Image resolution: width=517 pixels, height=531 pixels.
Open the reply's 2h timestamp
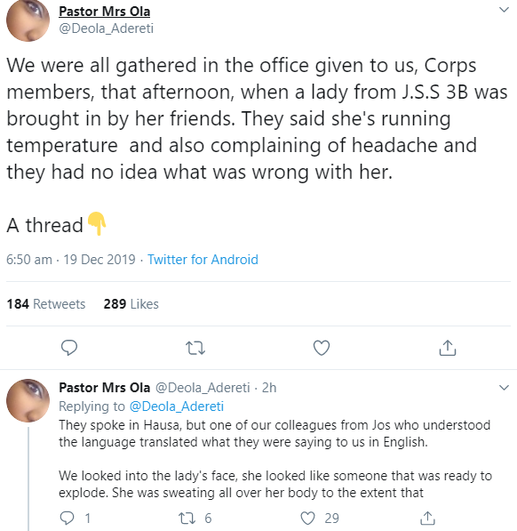point(269,388)
